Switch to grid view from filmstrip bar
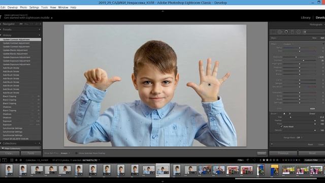Viewport: 325px width, 183px height. (12, 160)
